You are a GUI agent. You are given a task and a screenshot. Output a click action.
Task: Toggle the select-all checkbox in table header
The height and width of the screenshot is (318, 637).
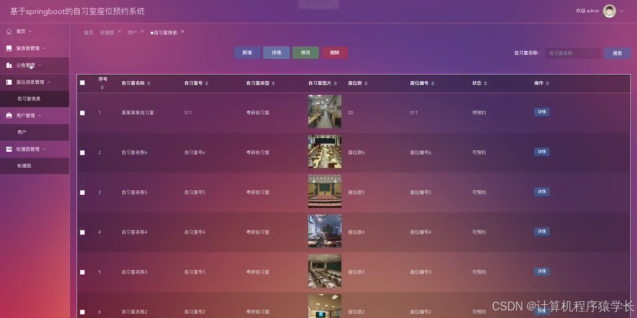pyautogui.click(x=82, y=83)
